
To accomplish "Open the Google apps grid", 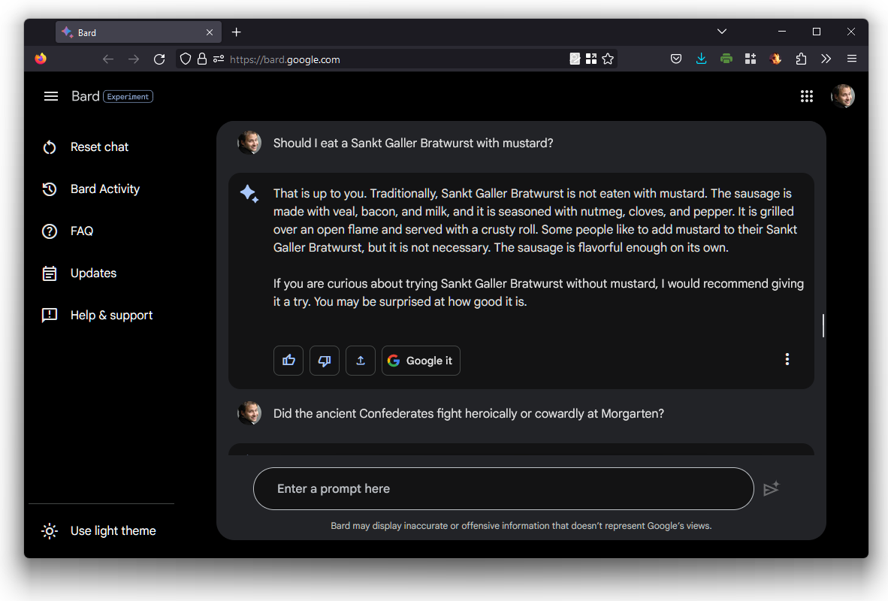I will (x=806, y=96).
